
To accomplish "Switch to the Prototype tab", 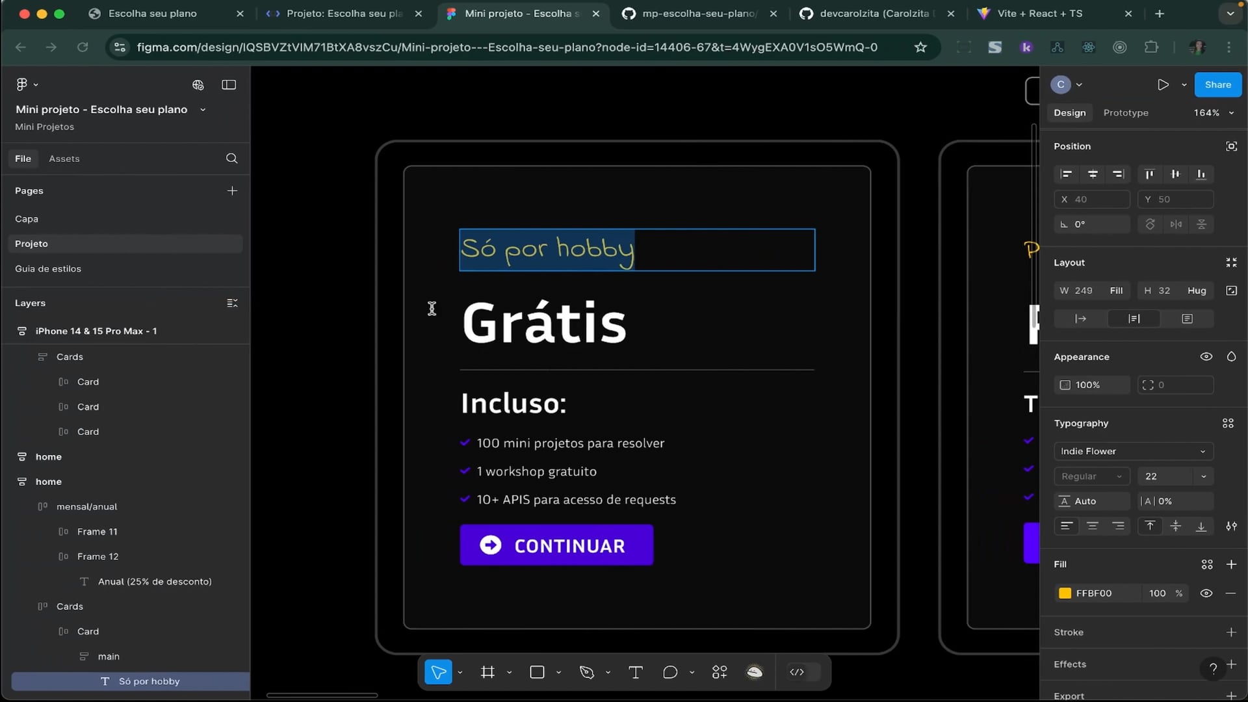I will (1125, 112).
